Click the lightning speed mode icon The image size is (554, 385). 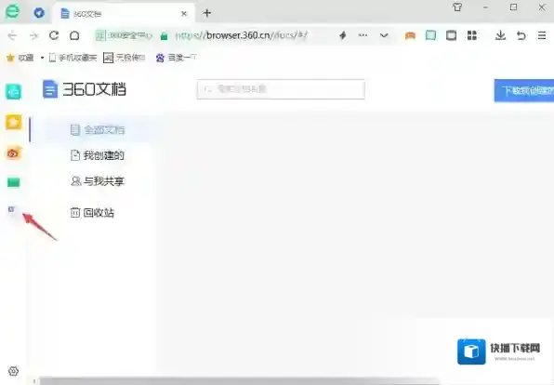pyautogui.click(x=343, y=35)
